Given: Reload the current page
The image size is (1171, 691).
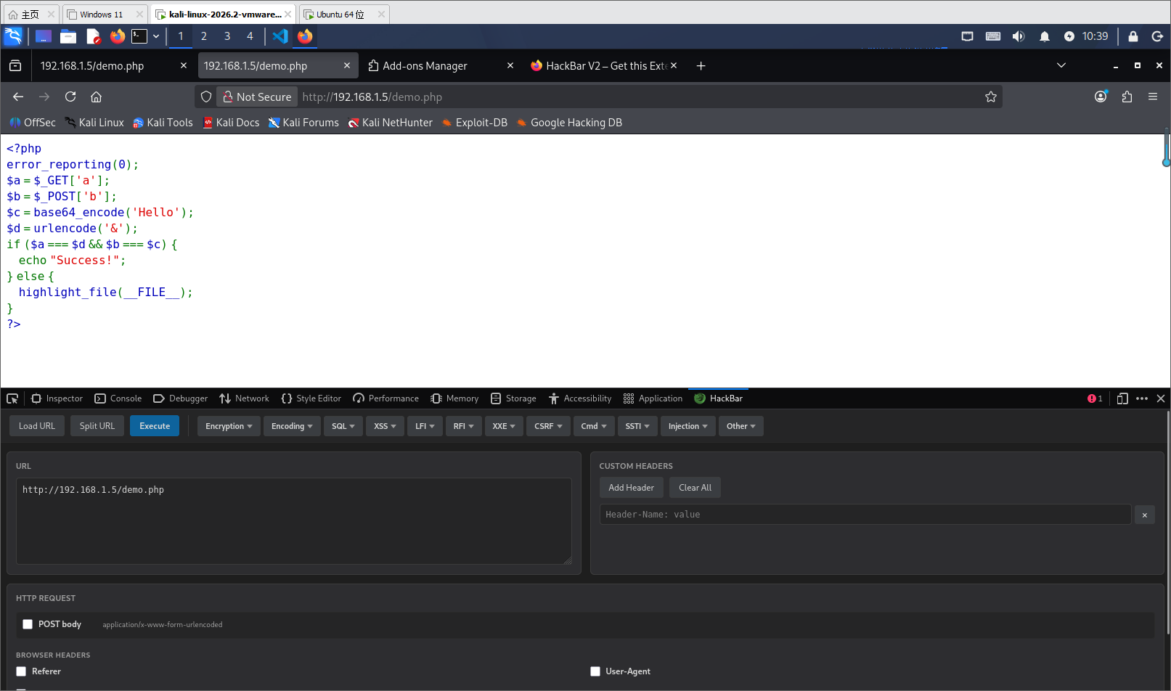Looking at the screenshot, I should (x=70, y=97).
